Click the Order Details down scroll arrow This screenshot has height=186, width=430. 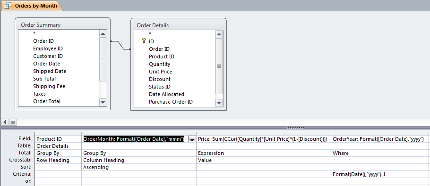click(x=219, y=103)
